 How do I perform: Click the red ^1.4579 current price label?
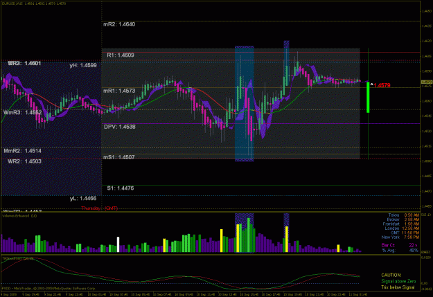[380, 85]
